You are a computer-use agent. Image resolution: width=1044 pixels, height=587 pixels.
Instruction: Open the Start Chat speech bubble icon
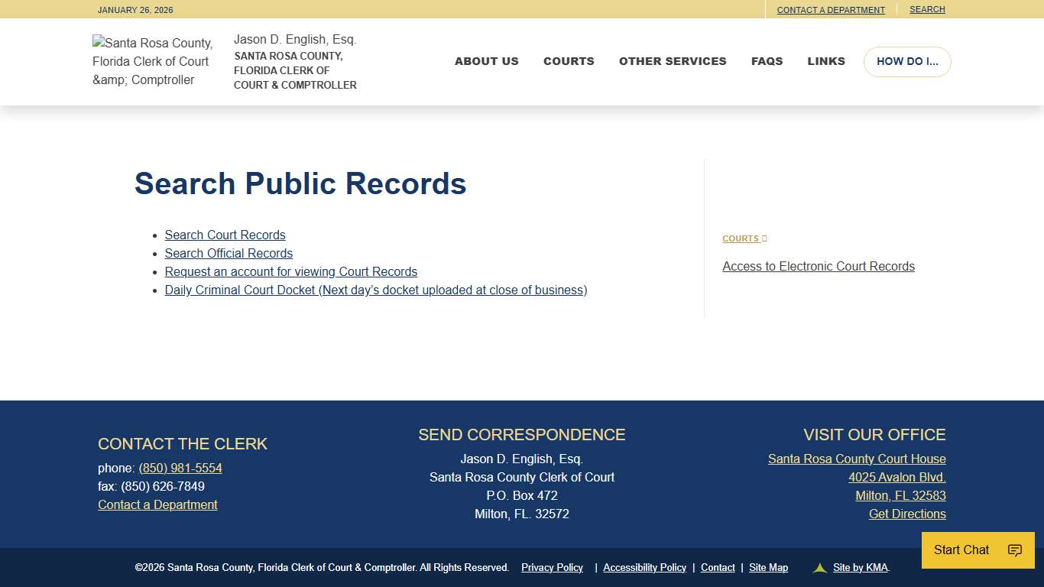[1014, 550]
